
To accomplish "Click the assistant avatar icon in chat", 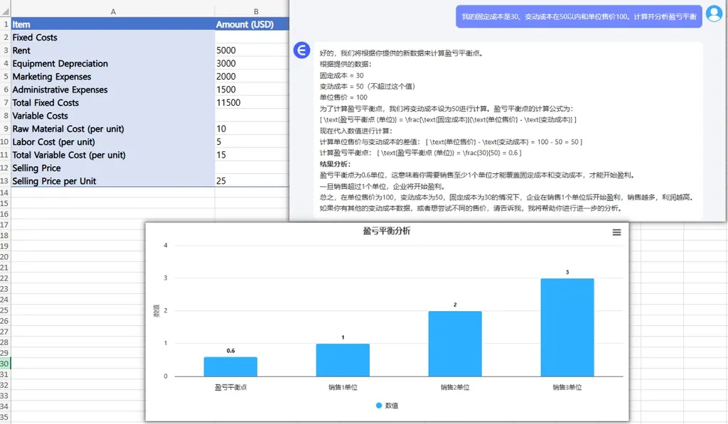I will pyautogui.click(x=302, y=50).
